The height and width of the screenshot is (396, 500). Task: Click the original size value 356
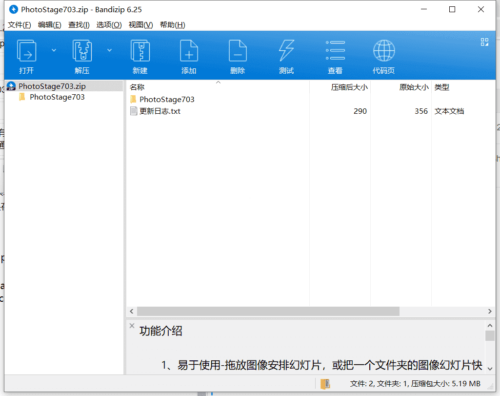pyautogui.click(x=421, y=111)
